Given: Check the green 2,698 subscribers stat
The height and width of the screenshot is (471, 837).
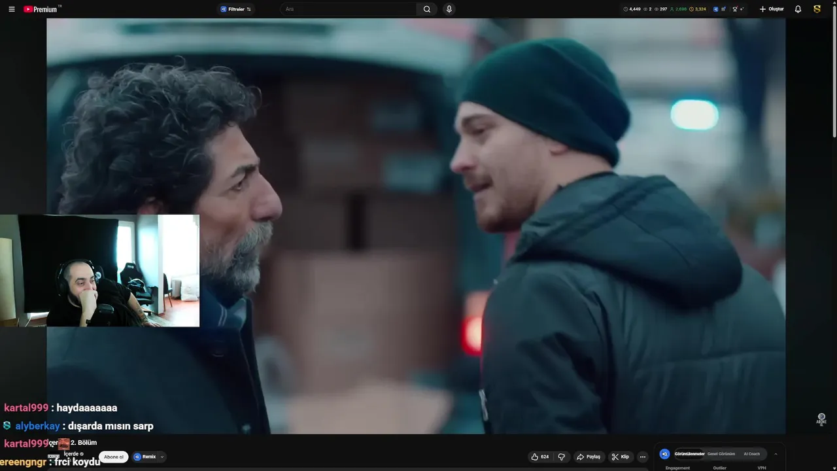Looking at the screenshot, I should pos(678,9).
